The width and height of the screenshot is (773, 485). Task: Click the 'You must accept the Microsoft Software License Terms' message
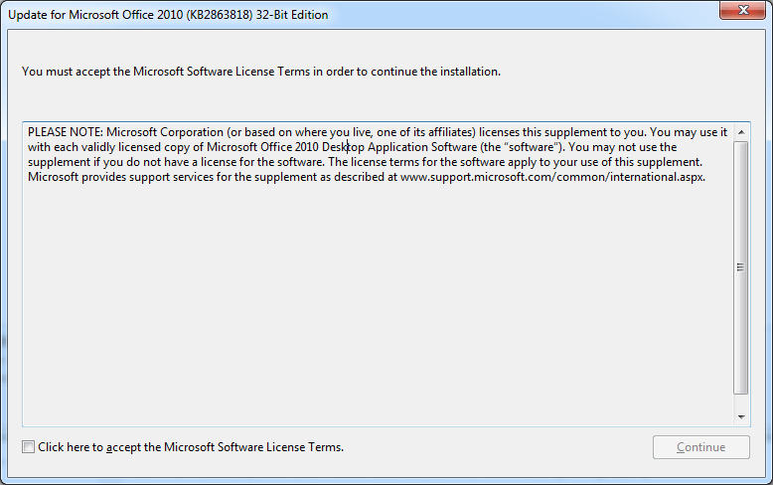click(x=260, y=72)
